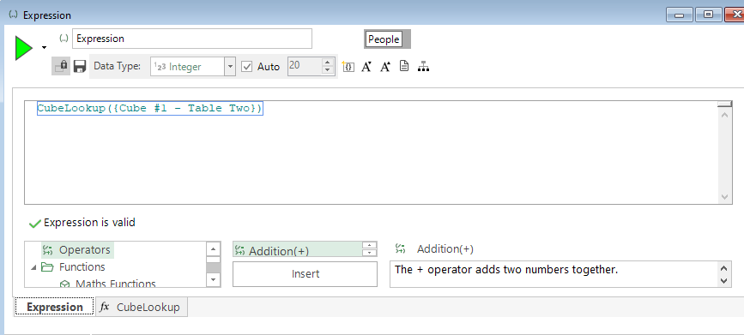Select Maths Functions in the tree

[108, 284]
